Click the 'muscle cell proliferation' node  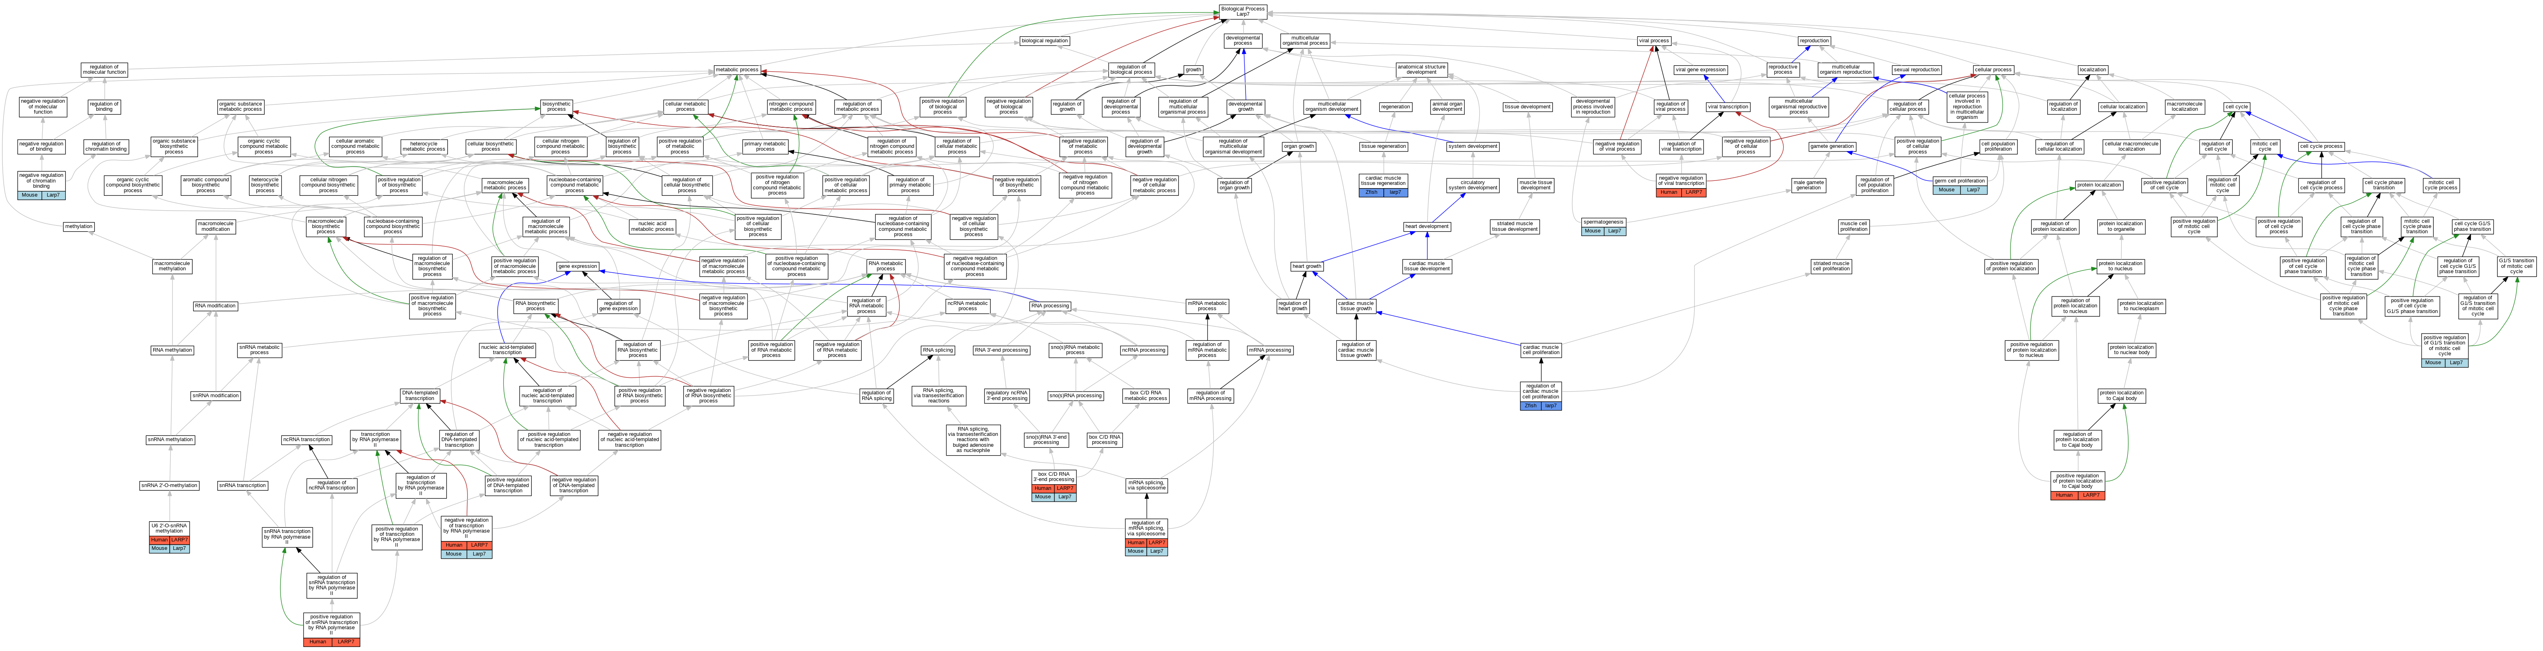click(x=1854, y=227)
